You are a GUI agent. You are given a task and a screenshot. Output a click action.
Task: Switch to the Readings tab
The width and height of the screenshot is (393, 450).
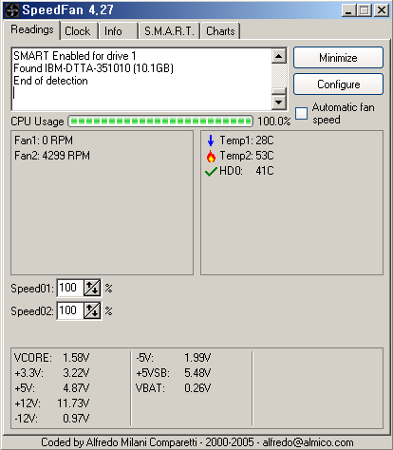[x=32, y=29]
